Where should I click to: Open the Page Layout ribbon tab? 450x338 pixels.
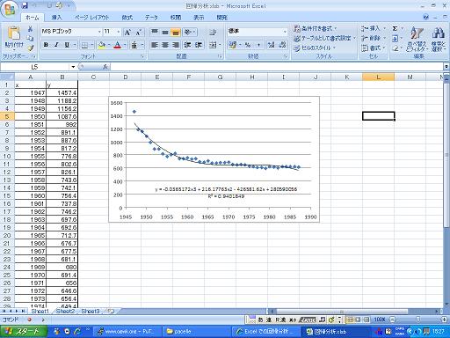[x=91, y=18]
